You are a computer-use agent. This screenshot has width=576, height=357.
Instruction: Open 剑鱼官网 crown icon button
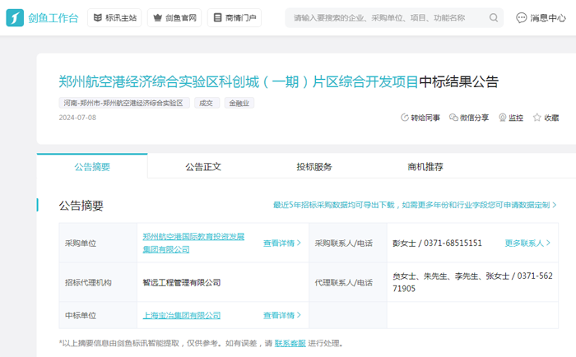[x=174, y=17]
